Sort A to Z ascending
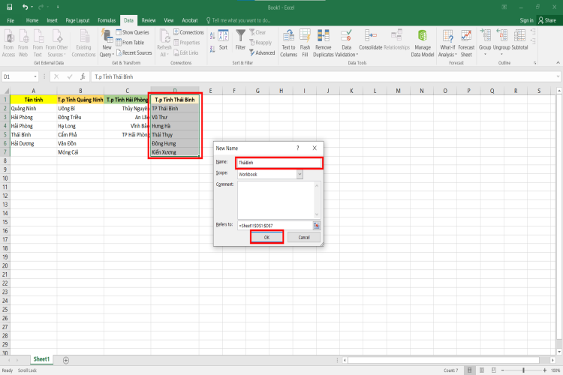 (x=212, y=36)
